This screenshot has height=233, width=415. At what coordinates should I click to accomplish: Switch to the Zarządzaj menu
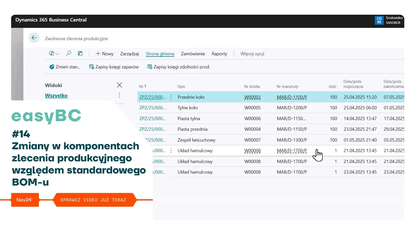click(x=129, y=54)
